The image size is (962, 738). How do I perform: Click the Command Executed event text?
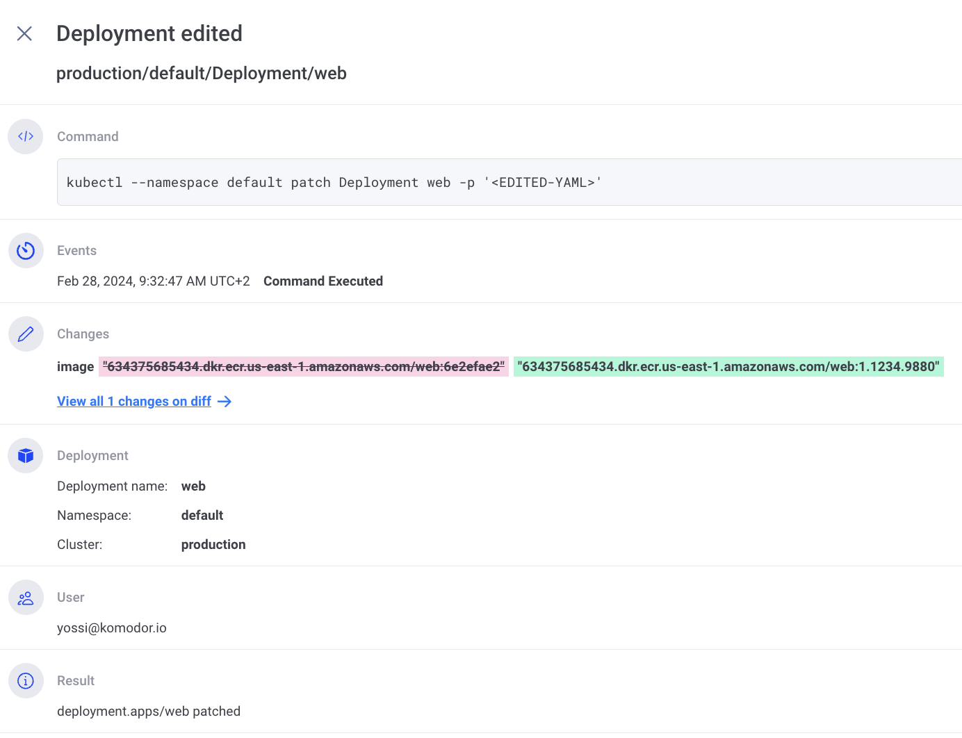pyautogui.click(x=323, y=281)
